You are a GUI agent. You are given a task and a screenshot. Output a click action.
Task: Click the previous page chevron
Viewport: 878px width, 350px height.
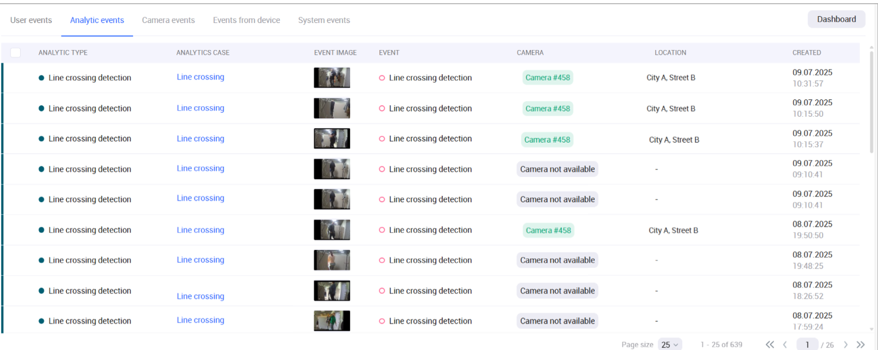pos(785,345)
